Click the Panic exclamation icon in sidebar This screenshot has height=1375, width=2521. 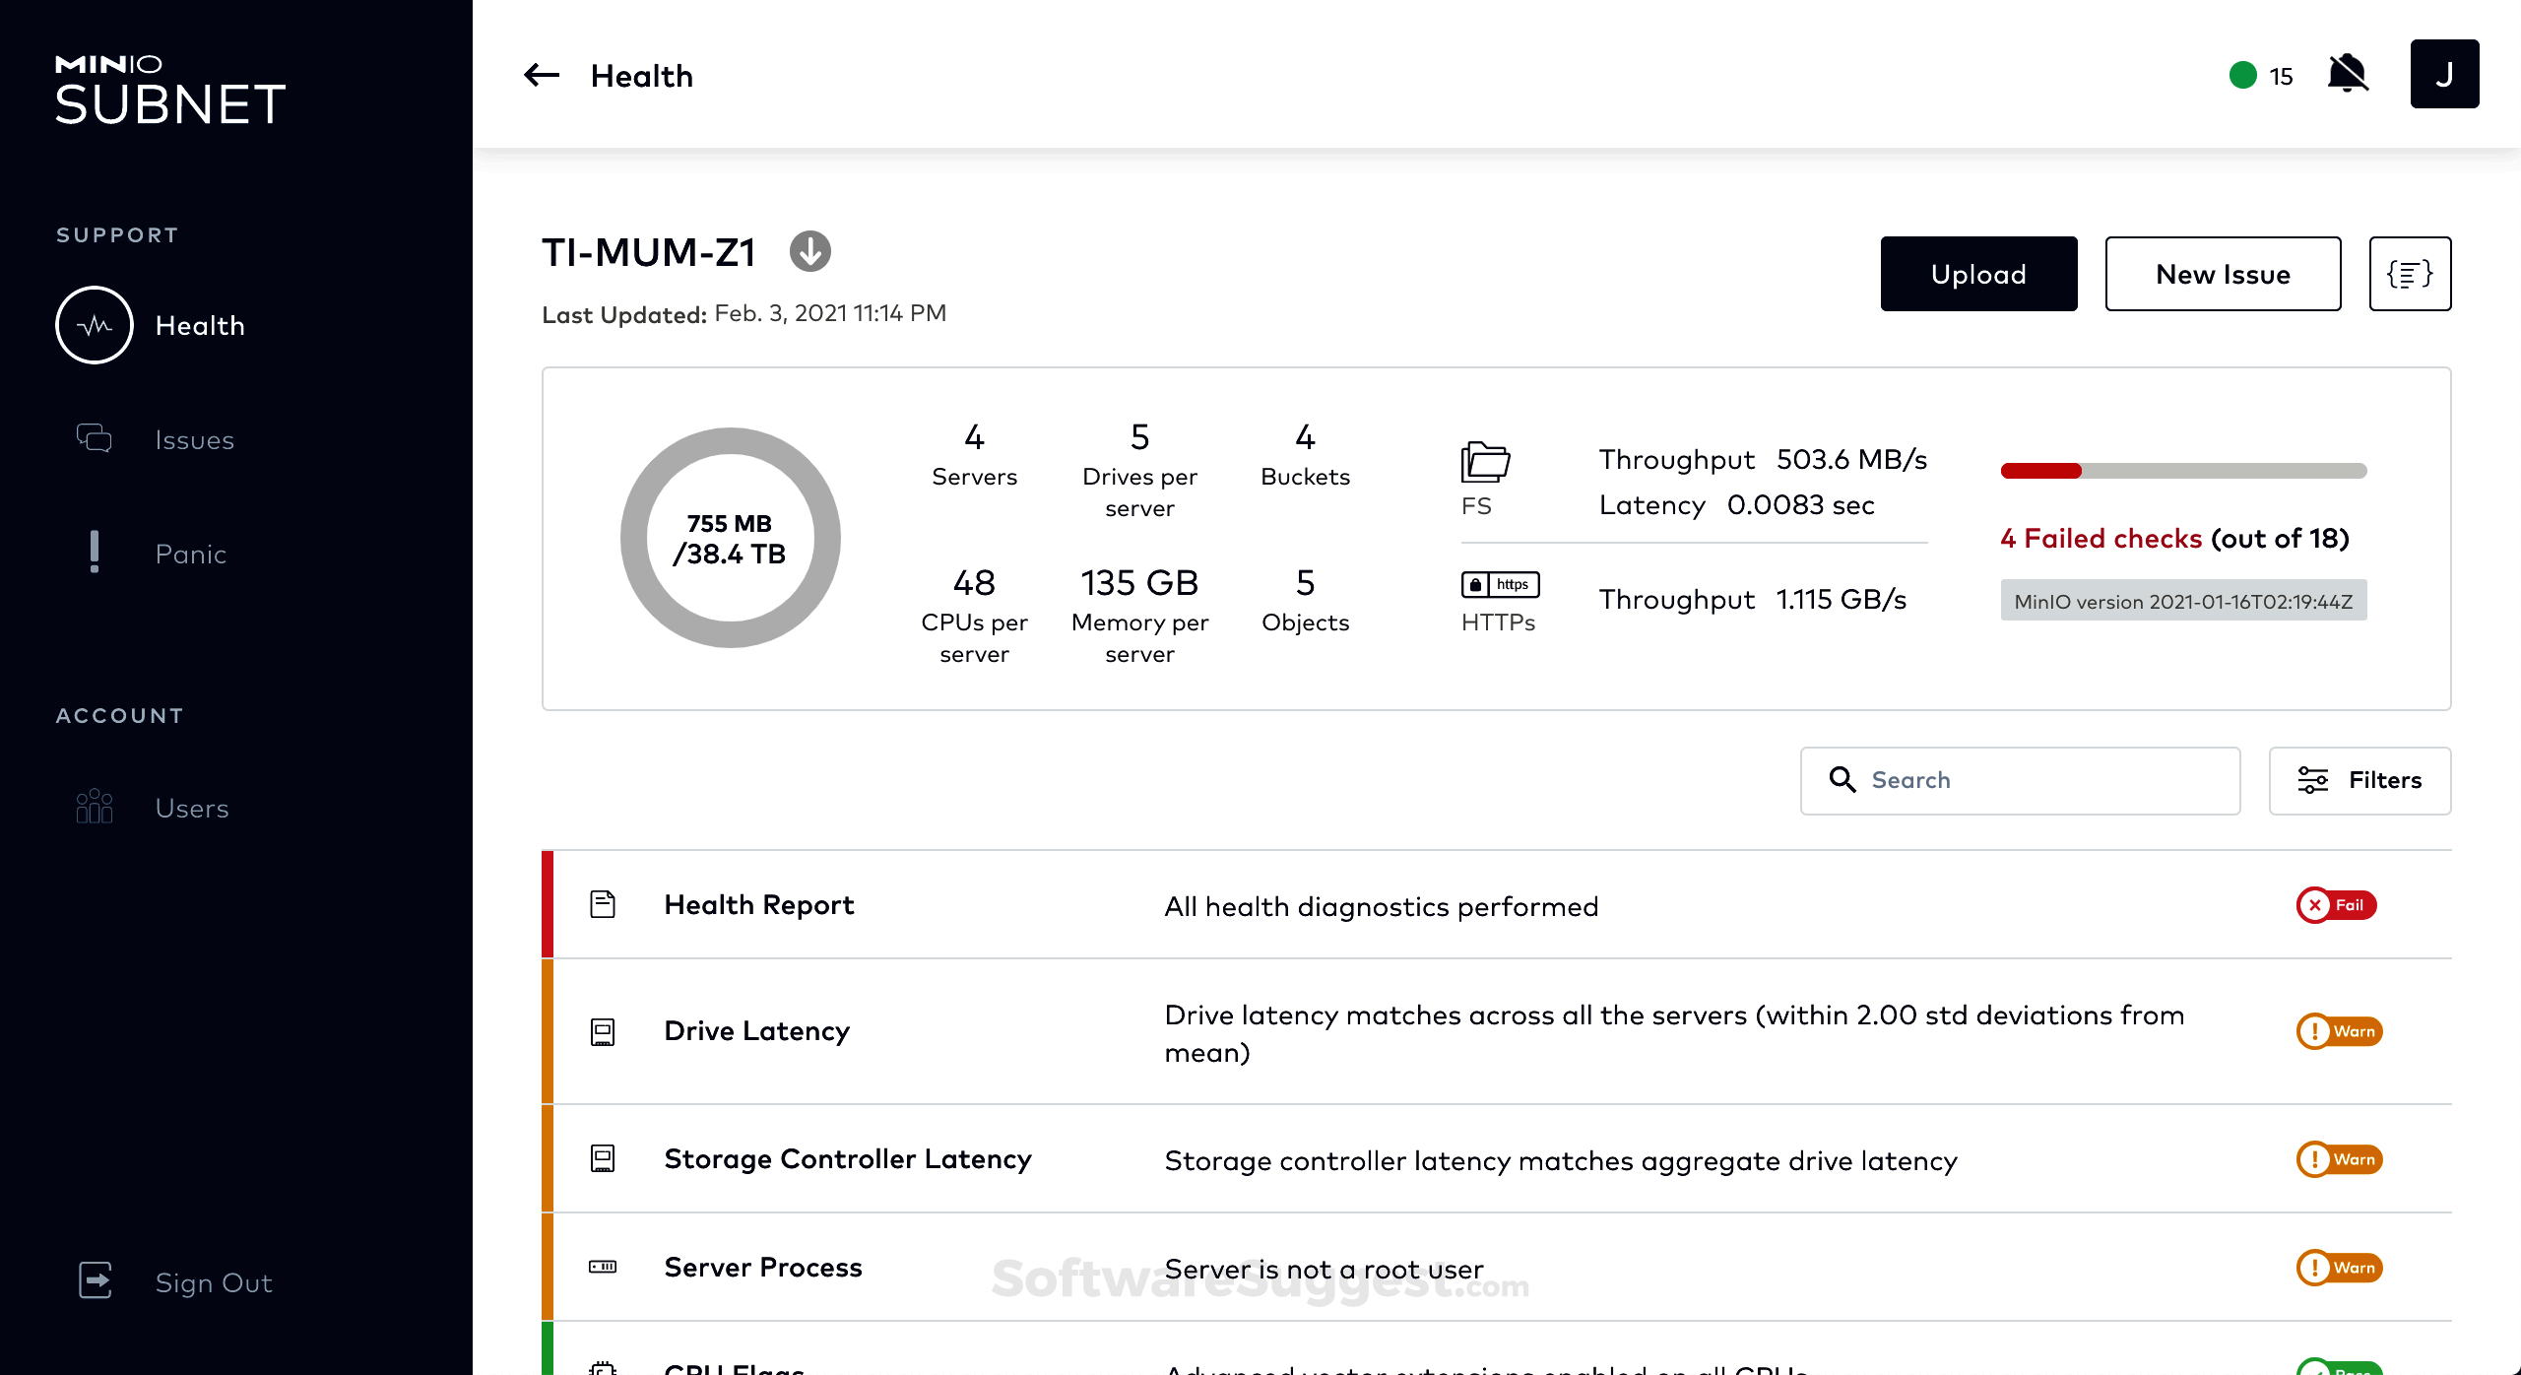95,554
